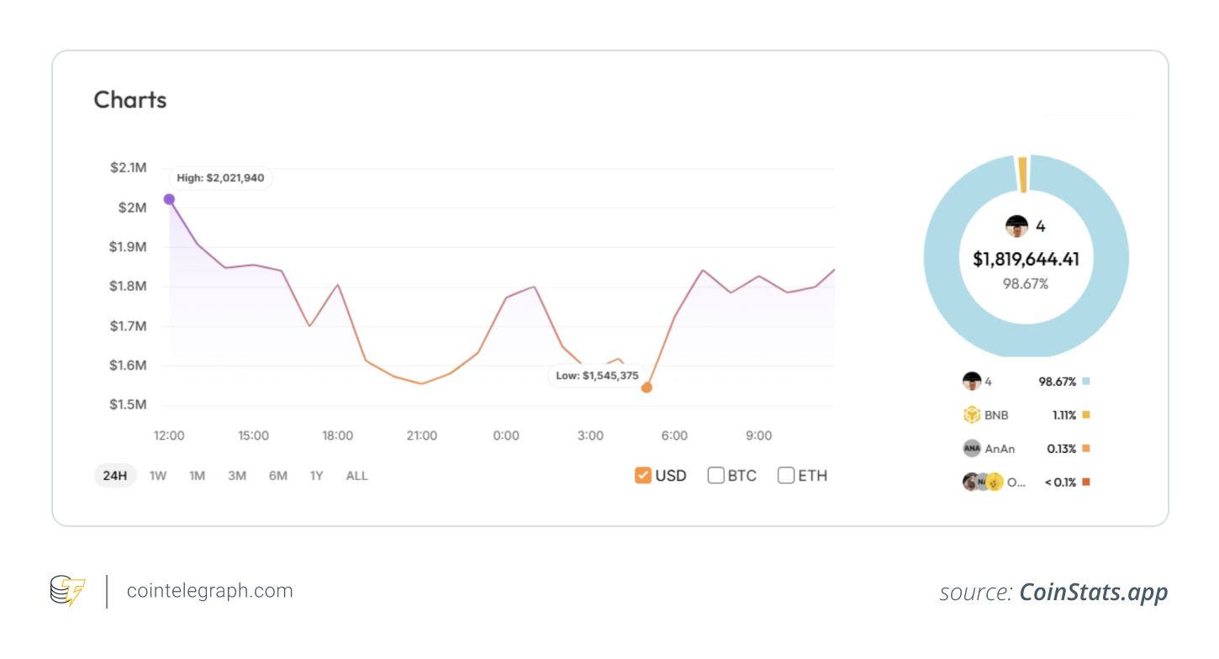The width and height of the screenshot is (1219, 659).
Task: Open the cointelegraph.com link
Action: pyautogui.click(x=209, y=591)
